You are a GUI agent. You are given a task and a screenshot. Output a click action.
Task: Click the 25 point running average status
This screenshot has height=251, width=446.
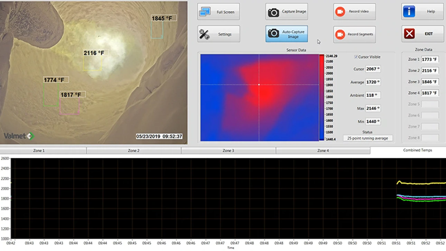(x=368, y=138)
